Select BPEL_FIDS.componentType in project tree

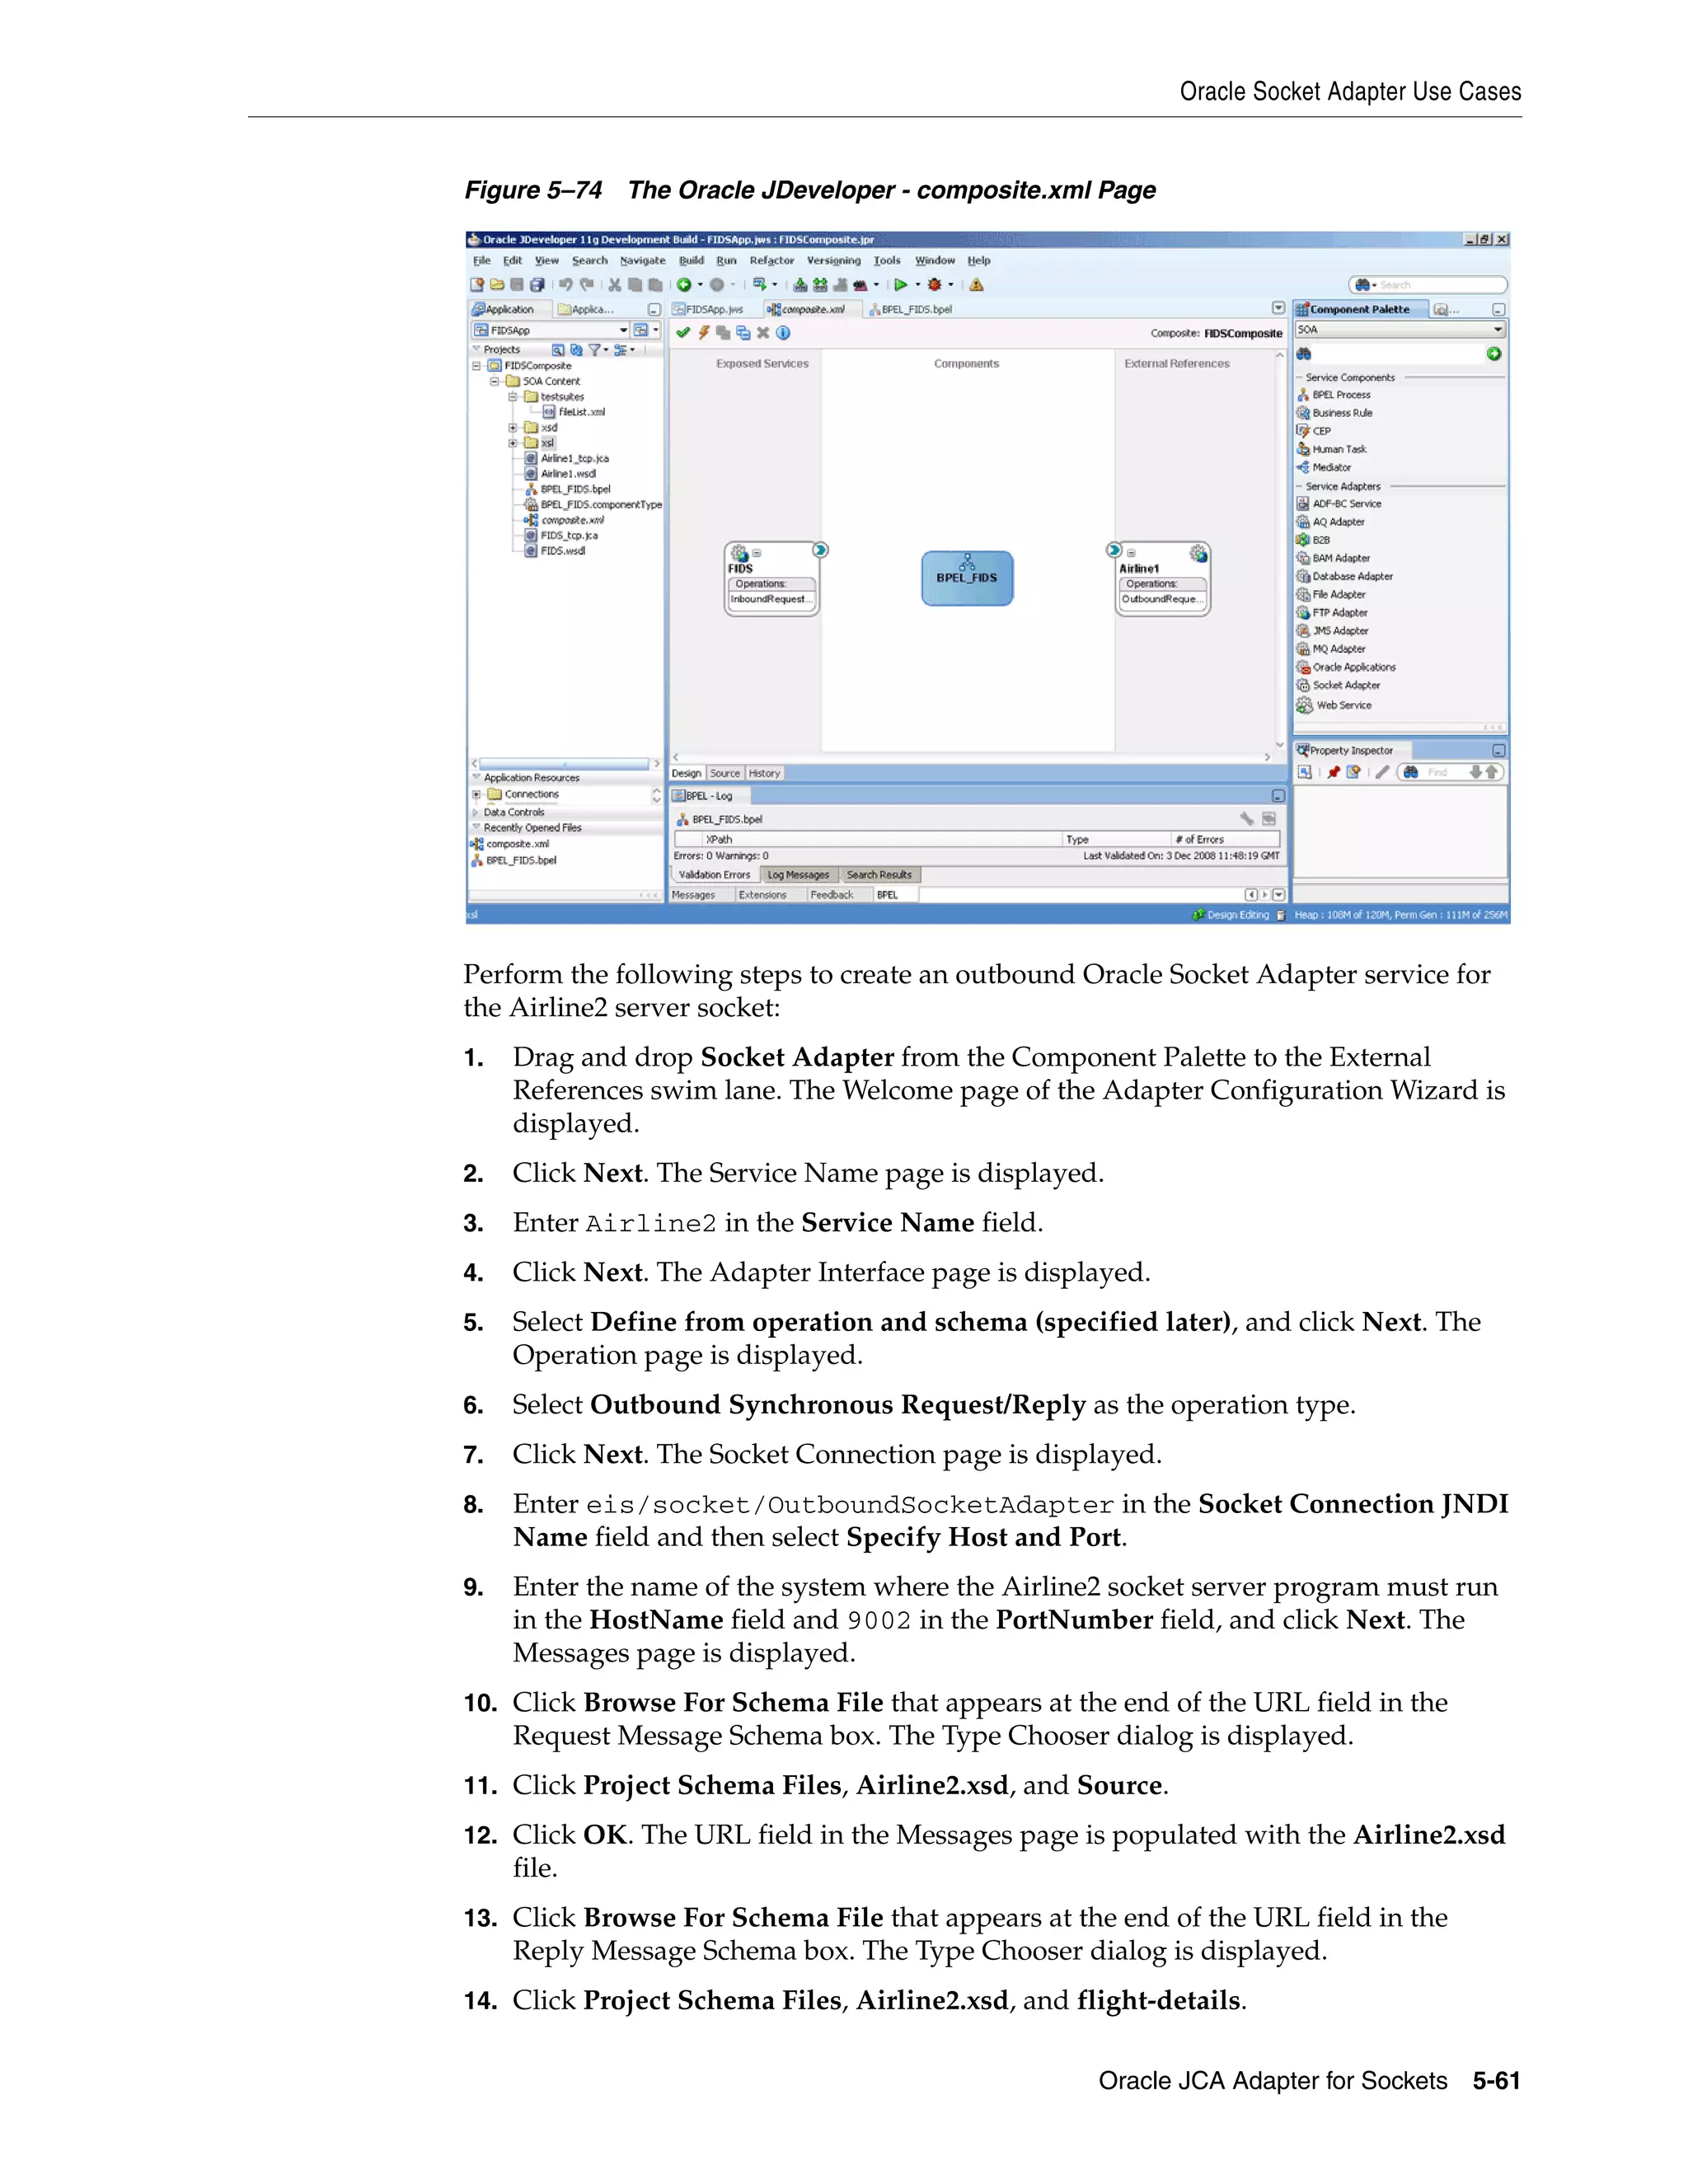(594, 505)
